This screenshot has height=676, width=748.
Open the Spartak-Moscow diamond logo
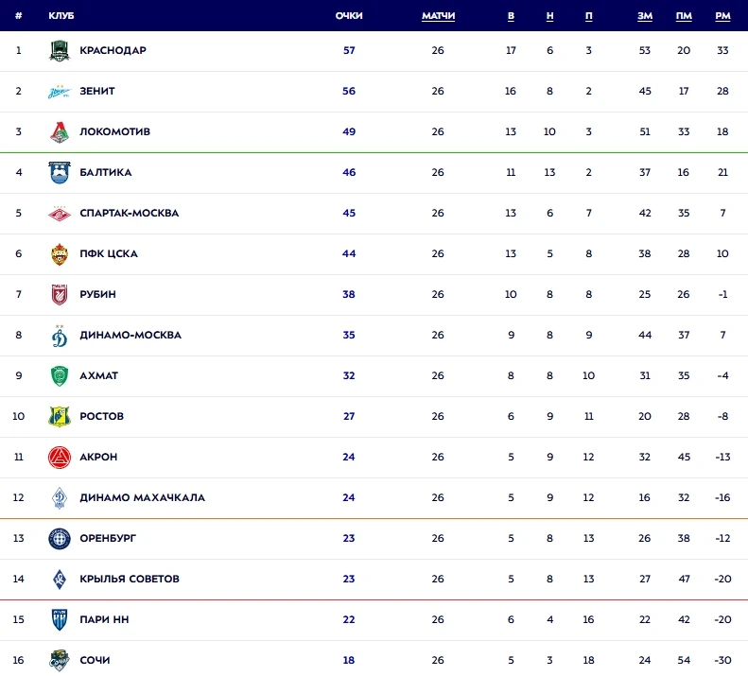[x=60, y=214]
